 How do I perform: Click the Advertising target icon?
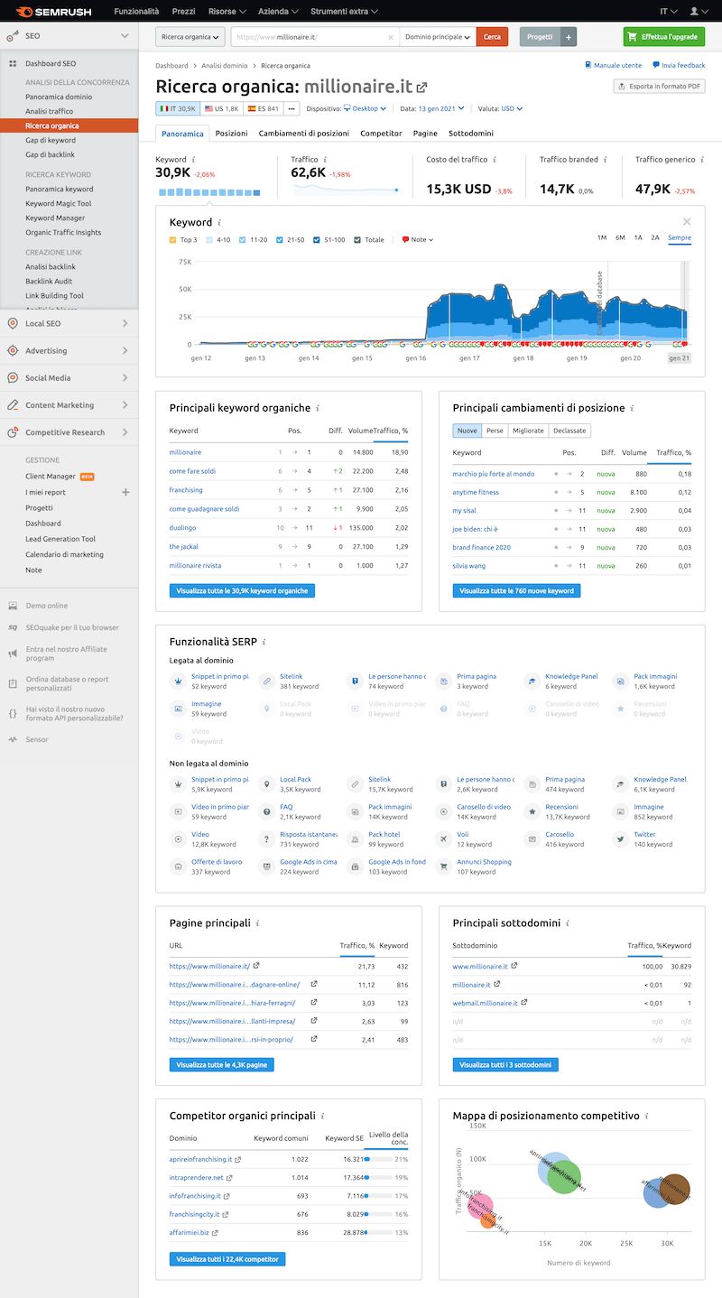pos(12,350)
